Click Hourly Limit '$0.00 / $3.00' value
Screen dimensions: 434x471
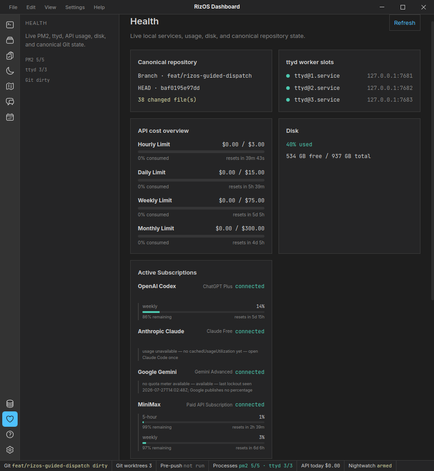point(243,145)
